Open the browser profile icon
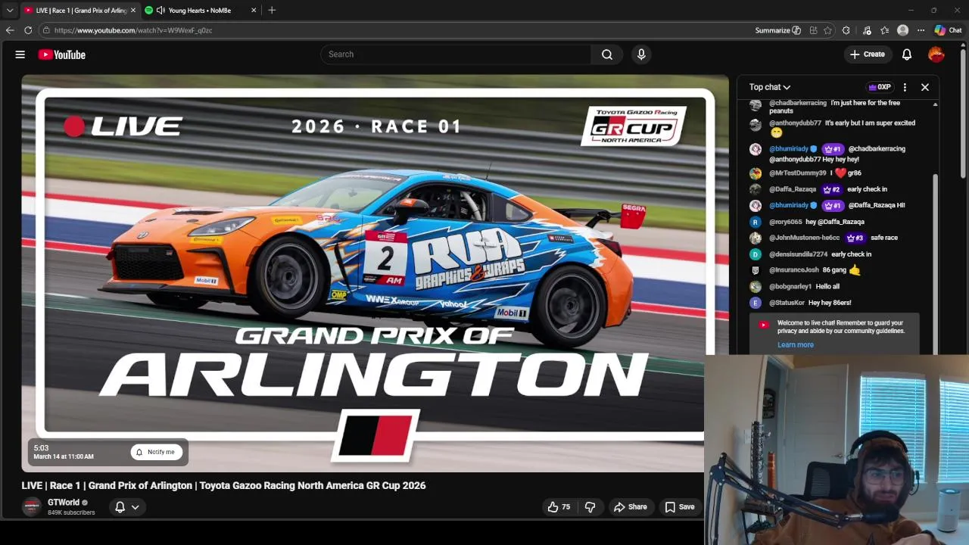The width and height of the screenshot is (969, 545). point(902,30)
